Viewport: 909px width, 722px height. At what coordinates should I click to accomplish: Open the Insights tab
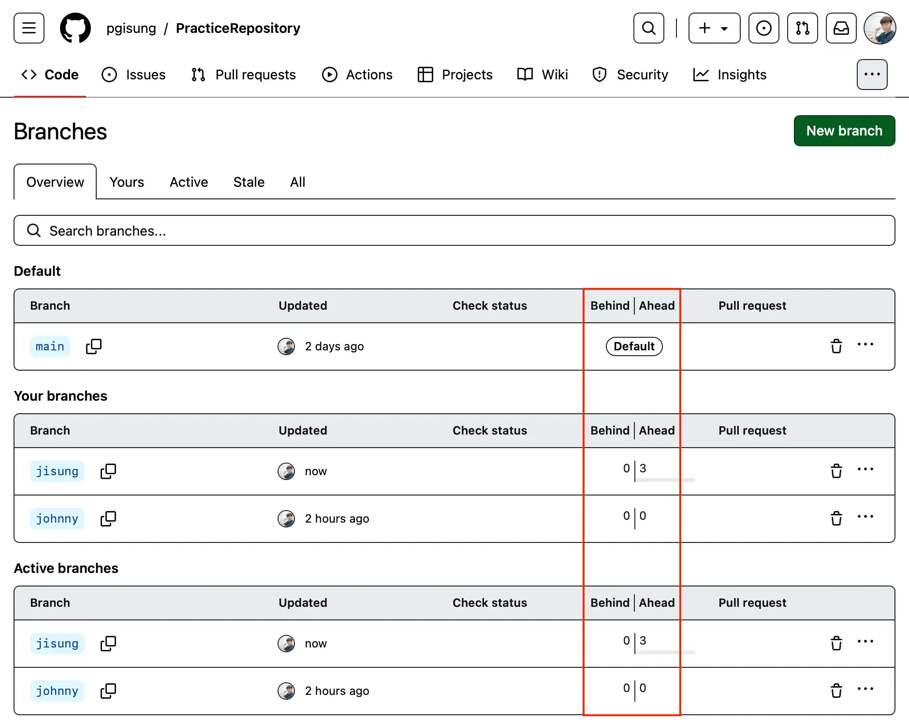pos(730,75)
